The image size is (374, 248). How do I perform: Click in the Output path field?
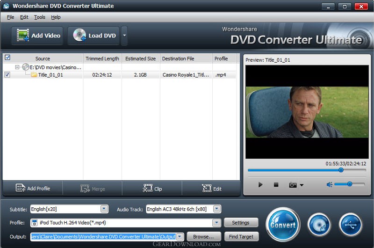click(x=103, y=237)
